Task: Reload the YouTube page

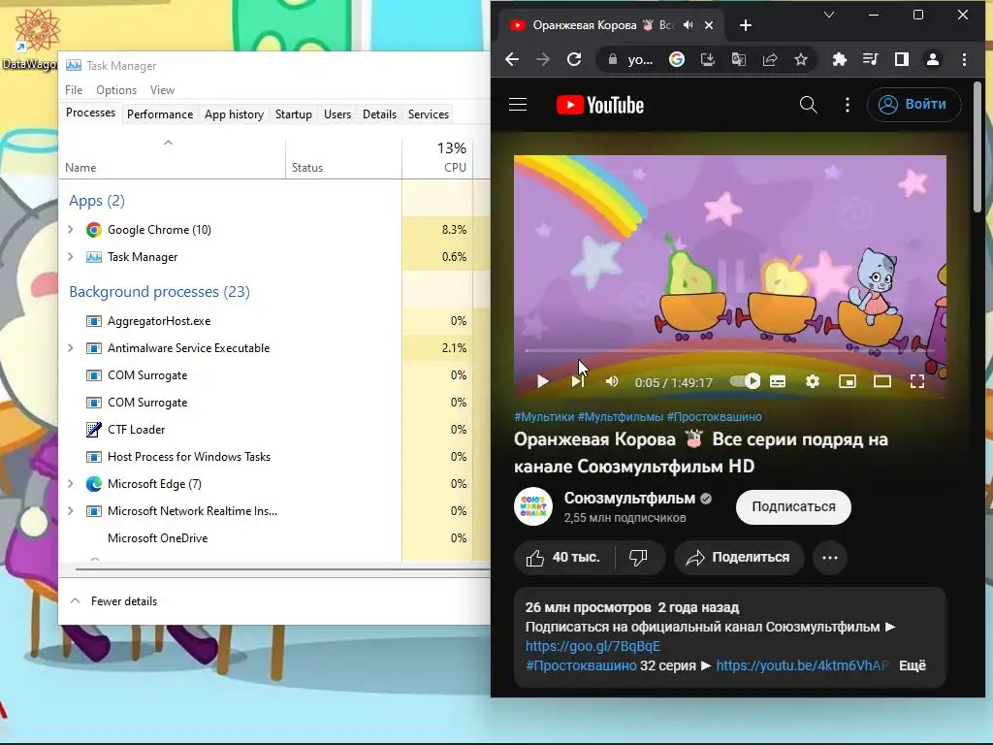Action: (574, 59)
